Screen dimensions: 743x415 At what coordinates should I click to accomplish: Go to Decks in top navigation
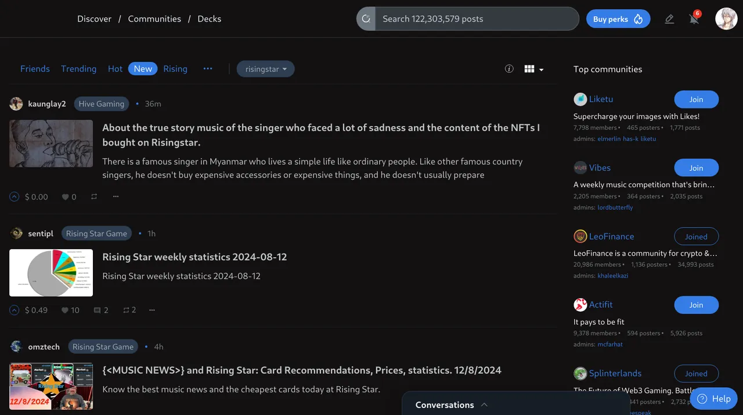point(209,19)
